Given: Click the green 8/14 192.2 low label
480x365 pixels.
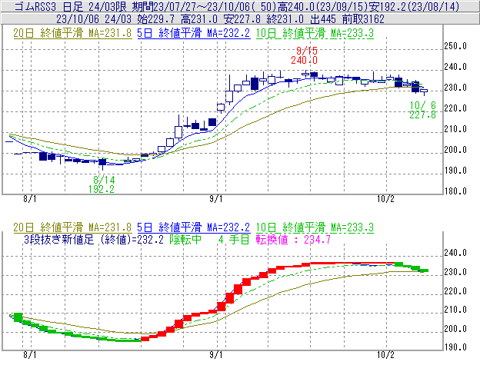Looking at the screenshot, I should click(102, 184).
